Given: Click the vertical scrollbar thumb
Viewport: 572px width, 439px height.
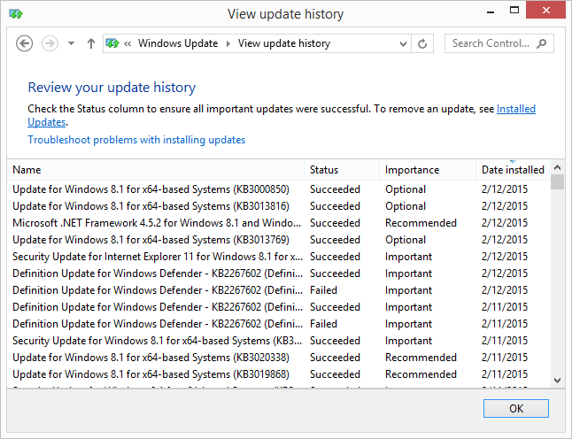Looking at the screenshot, I should 557,182.
